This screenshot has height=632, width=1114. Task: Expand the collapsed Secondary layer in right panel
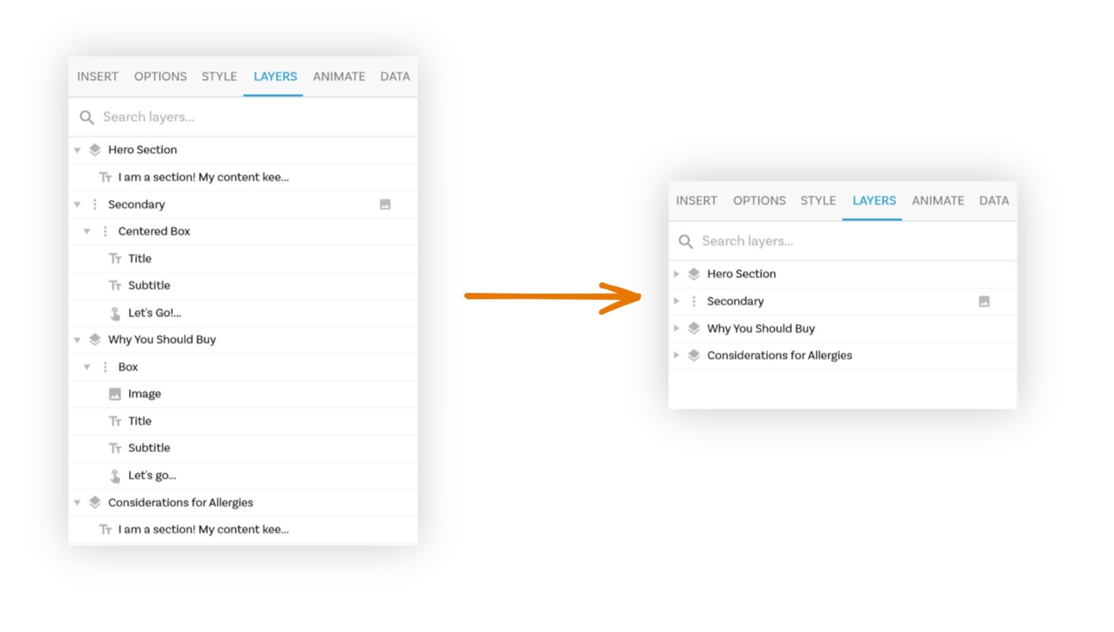click(676, 301)
